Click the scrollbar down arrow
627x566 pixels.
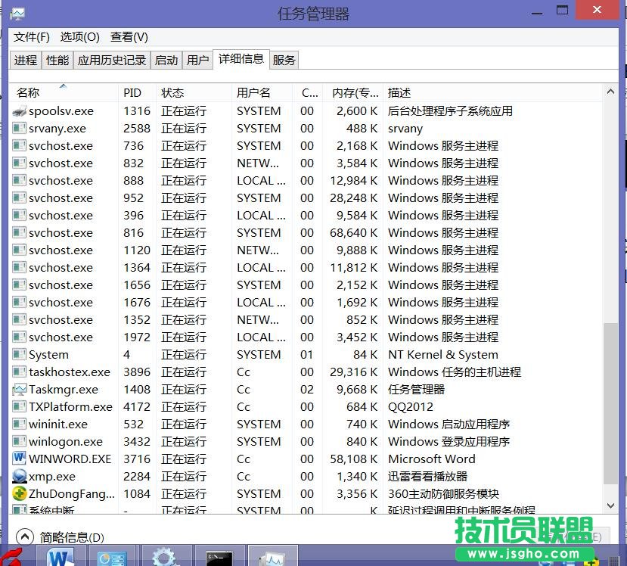coord(610,505)
